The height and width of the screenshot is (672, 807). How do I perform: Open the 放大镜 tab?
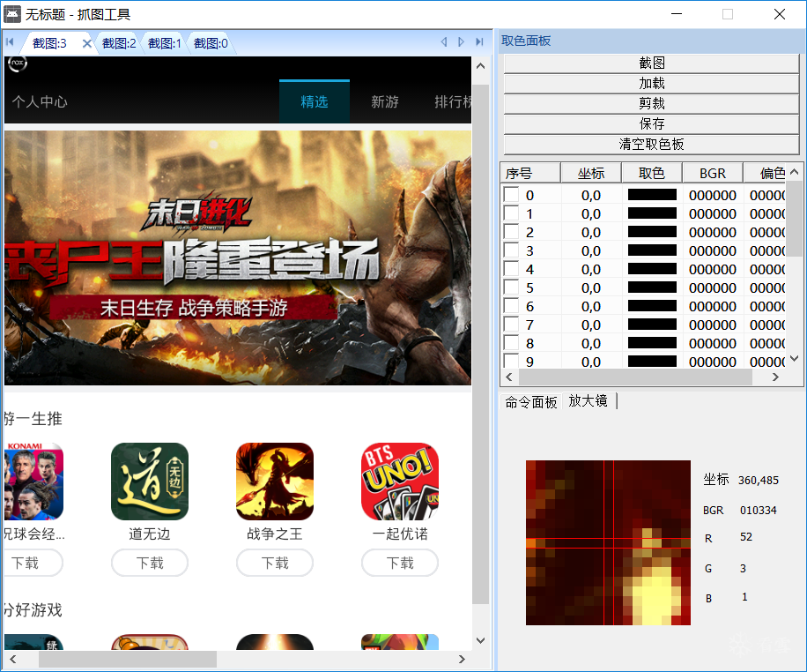(589, 401)
